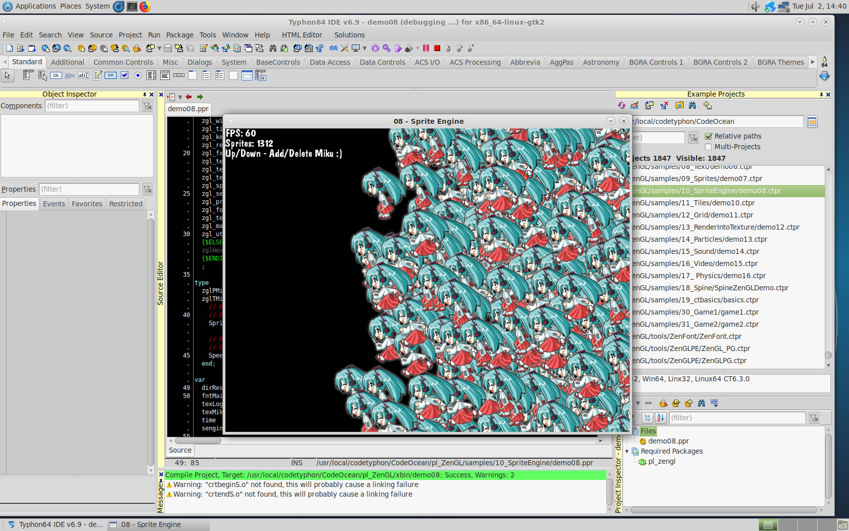Click the Pause debugging icon
The height and width of the screenshot is (531, 849).
tap(426, 48)
